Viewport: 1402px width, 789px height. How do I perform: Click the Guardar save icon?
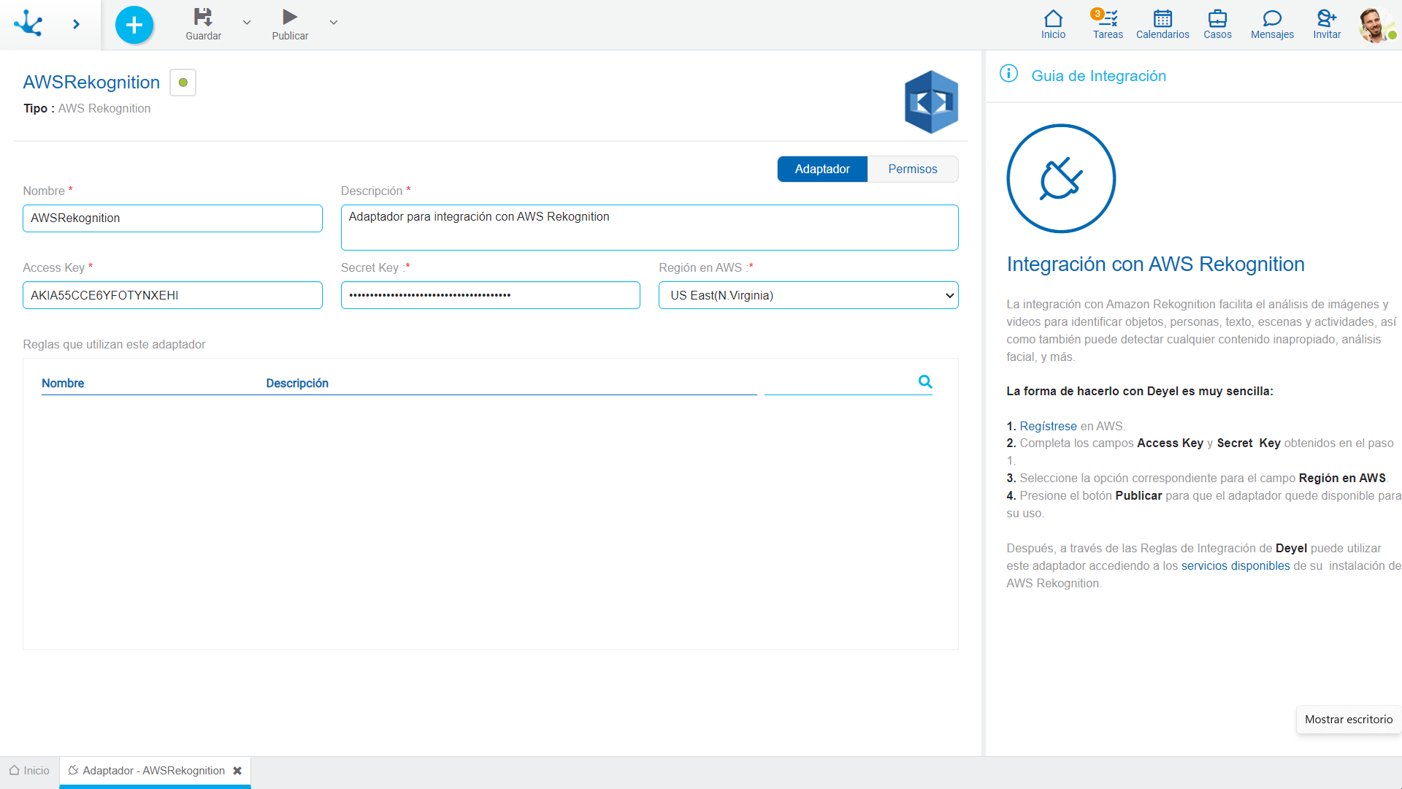(203, 18)
